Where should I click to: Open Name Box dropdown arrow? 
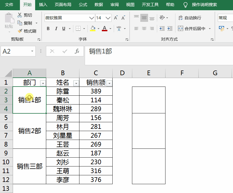tap(32, 51)
